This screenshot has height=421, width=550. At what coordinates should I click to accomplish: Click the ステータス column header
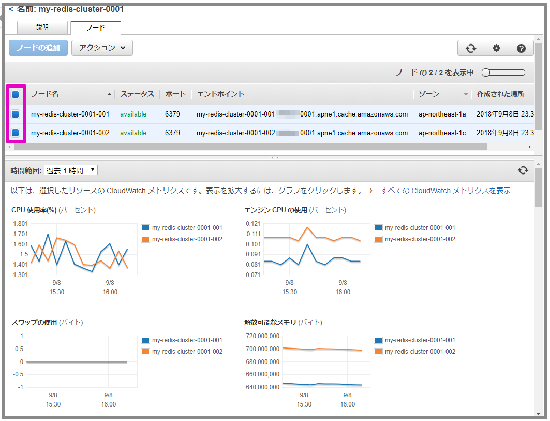tap(137, 94)
